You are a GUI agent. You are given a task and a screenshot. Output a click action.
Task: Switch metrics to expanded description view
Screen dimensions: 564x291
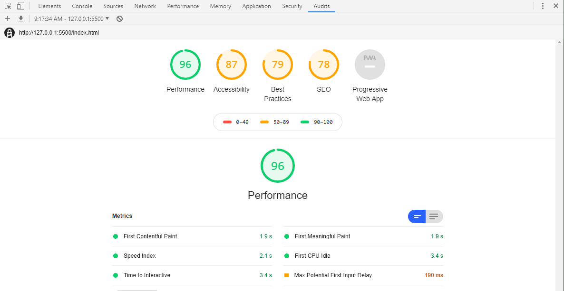pos(434,216)
